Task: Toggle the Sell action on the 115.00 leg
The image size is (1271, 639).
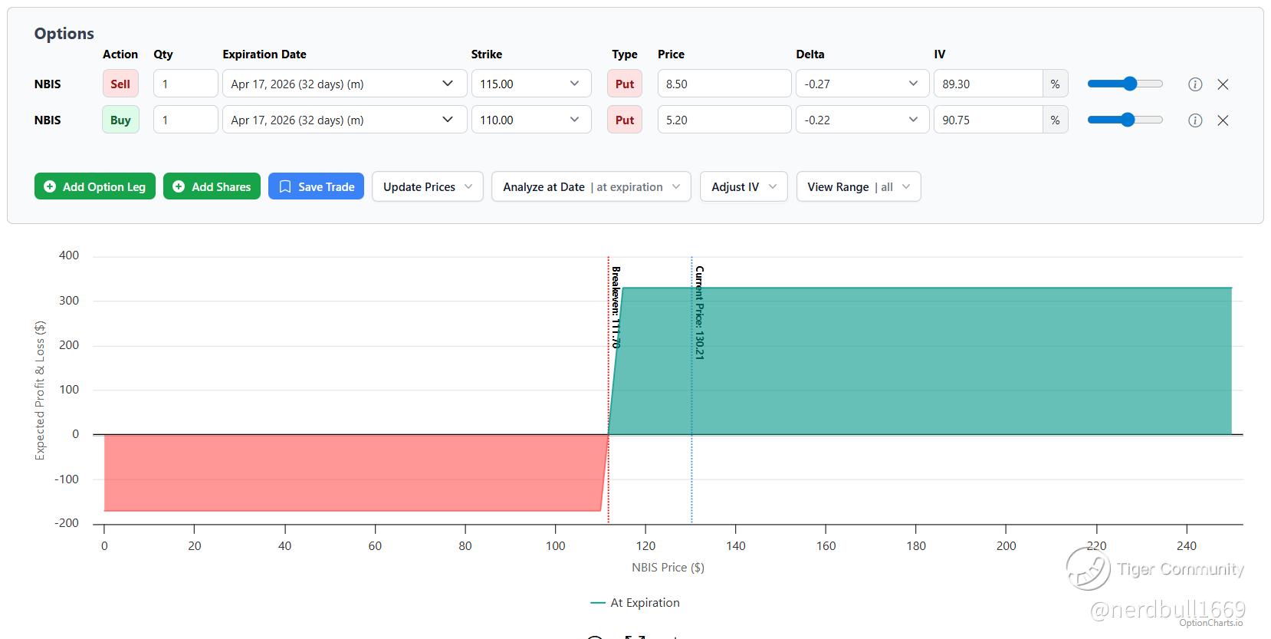Action: tap(120, 84)
